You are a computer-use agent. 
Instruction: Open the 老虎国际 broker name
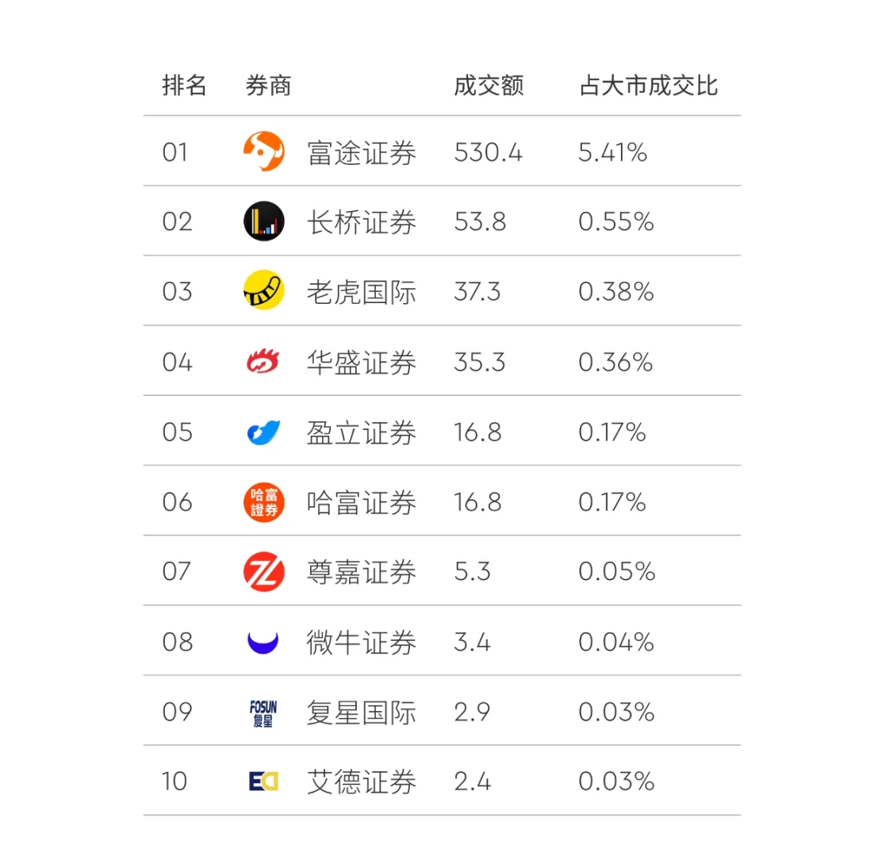[x=362, y=292]
